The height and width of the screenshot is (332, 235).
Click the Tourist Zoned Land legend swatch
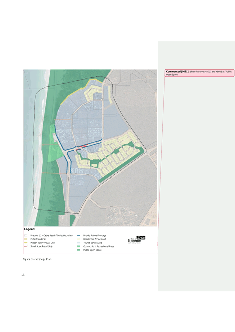pyautogui.click(x=79, y=243)
